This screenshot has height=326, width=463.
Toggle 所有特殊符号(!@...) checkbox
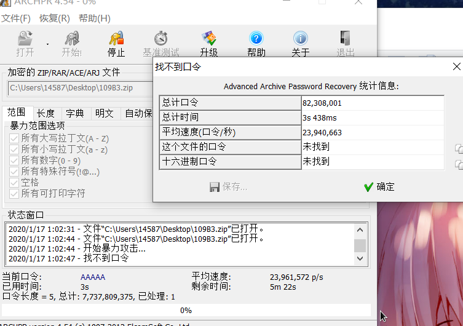pos(14,171)
